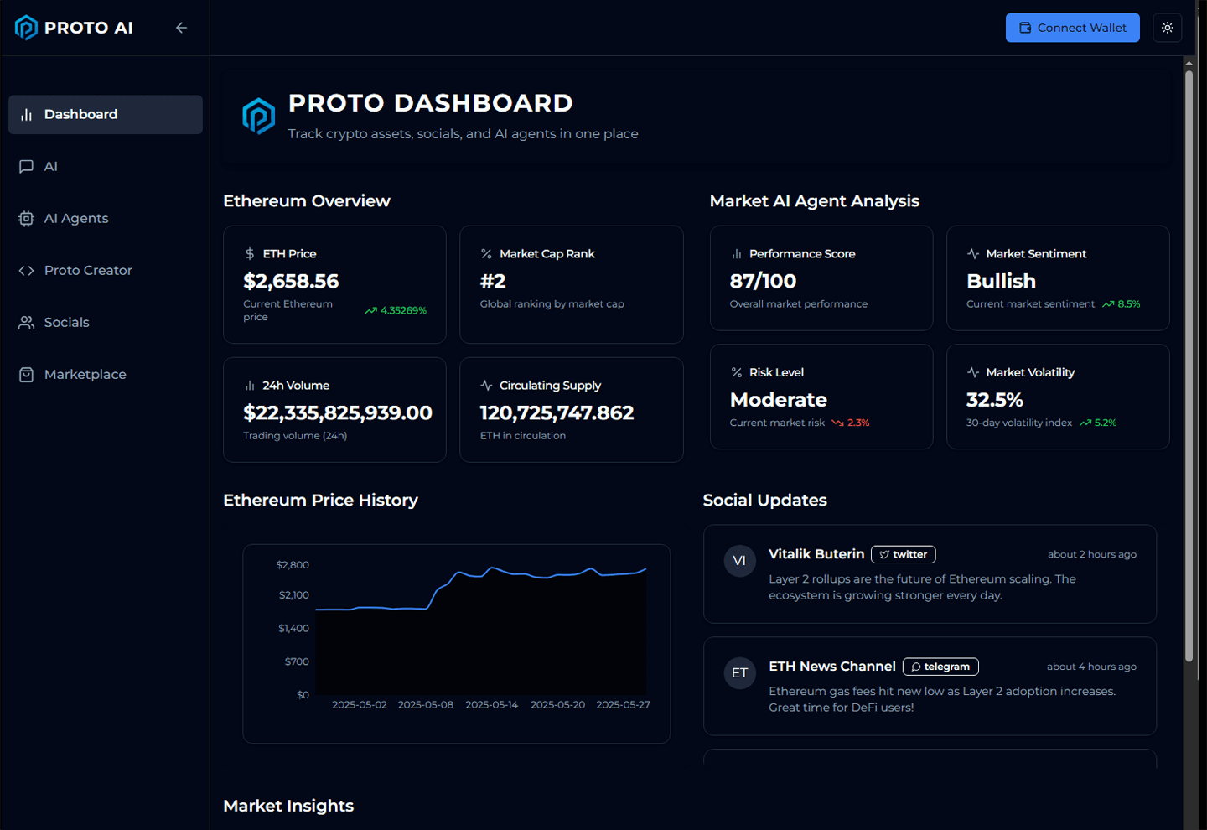This screenshot has width=1207, height=830.
Task: Click the circulating supply value 120,725,747.862
Action: (x=557, y=412)
